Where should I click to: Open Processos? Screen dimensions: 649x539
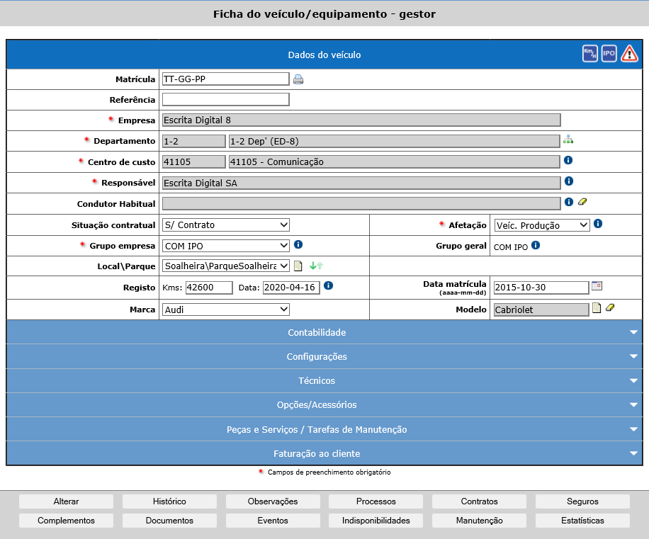click(x=376, y=501)
